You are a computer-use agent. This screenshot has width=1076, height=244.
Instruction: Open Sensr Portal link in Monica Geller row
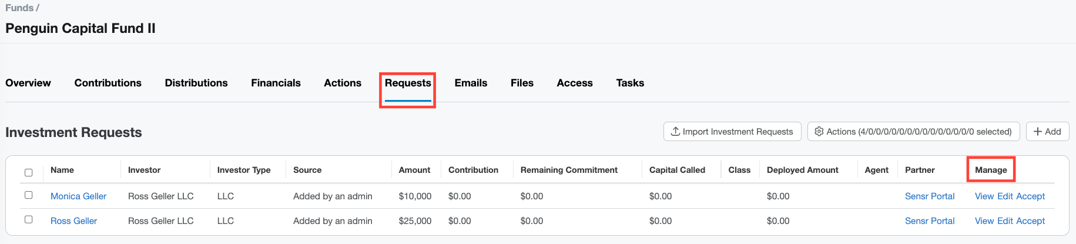(x=930, y=196)
